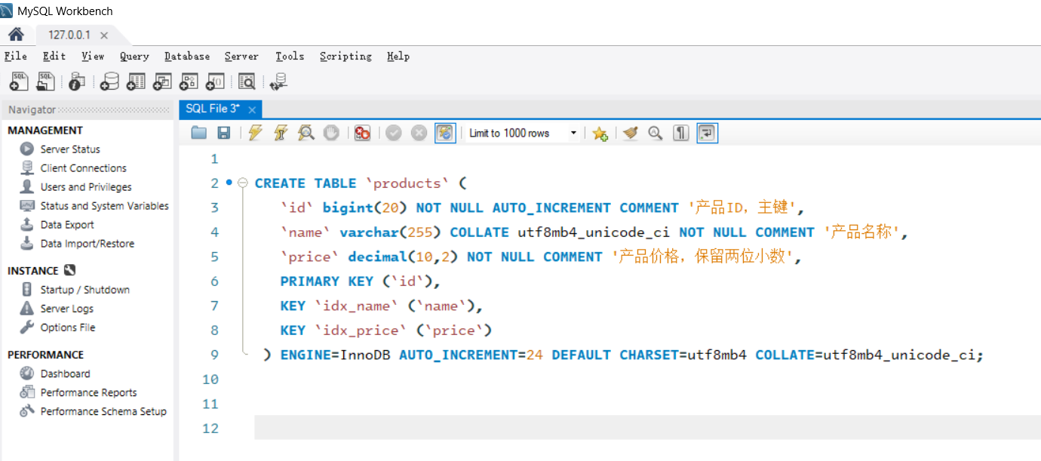This screenshot has width=1041, height=461.
Task: Click the create new schema icon
Action: pyautogui.click(x=110, y=81)
